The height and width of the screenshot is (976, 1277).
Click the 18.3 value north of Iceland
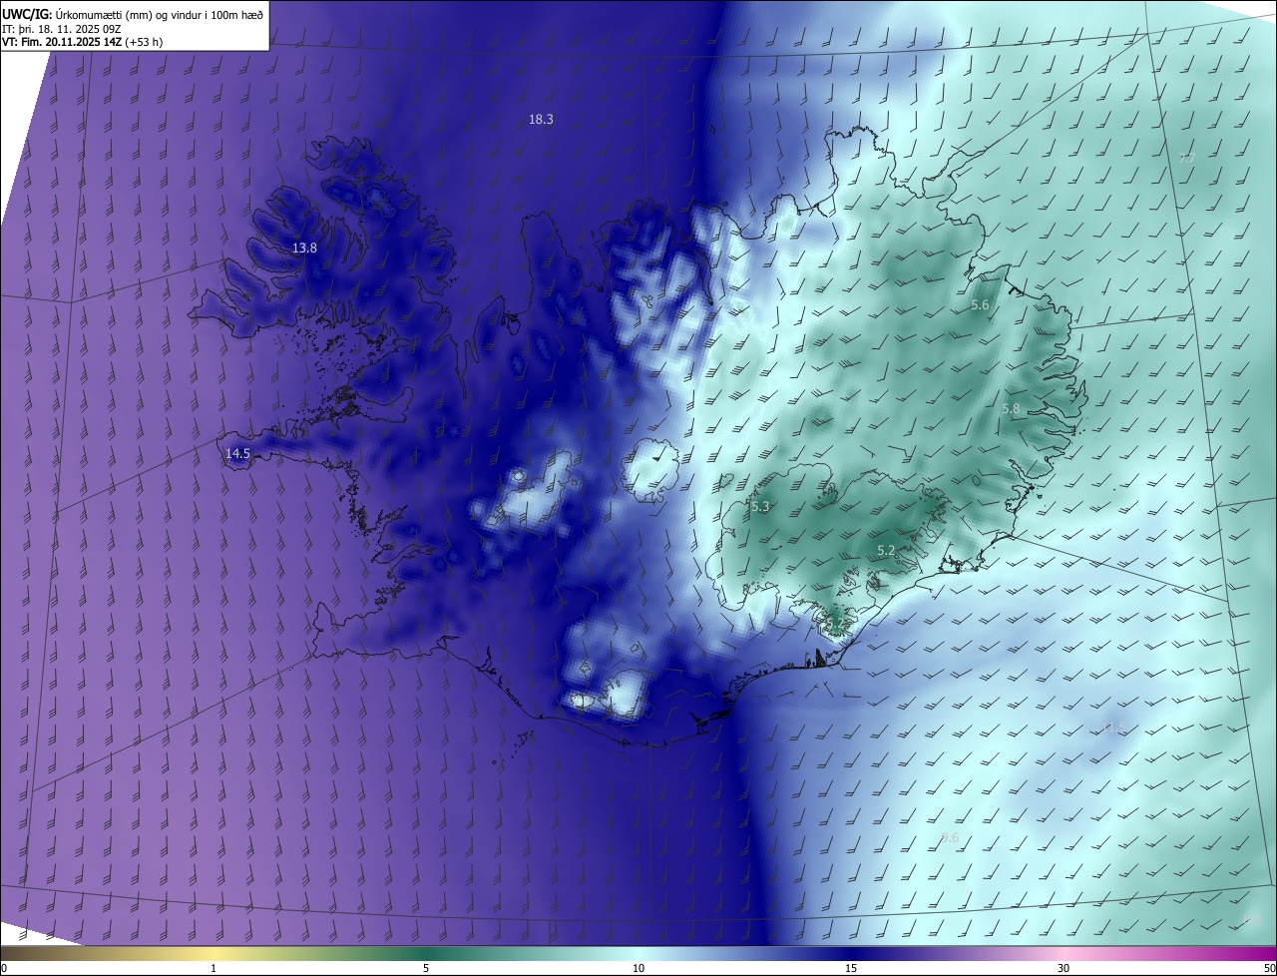pos(541,119)
